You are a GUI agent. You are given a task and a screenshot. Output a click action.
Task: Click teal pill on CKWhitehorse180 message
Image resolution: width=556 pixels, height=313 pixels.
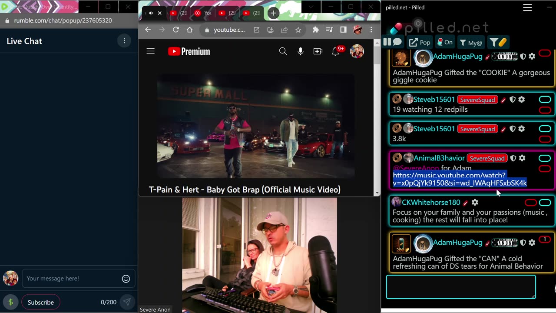[x=545, y=203]
